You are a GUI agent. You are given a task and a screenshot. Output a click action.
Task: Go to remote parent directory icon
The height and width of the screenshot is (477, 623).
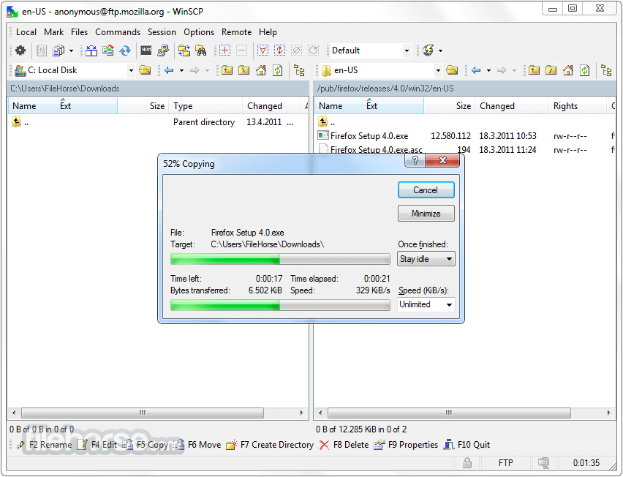click(x=534, y=70)
